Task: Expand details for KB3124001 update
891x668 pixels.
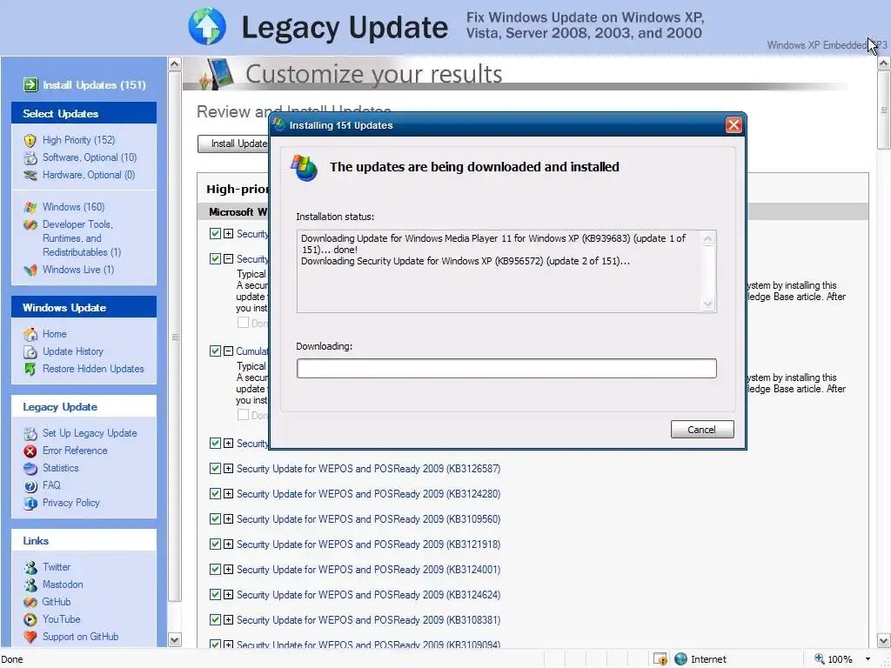Action: (228, 569)
